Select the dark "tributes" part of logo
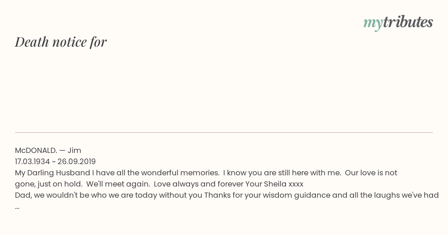448x235 pixels. (408, 22)
